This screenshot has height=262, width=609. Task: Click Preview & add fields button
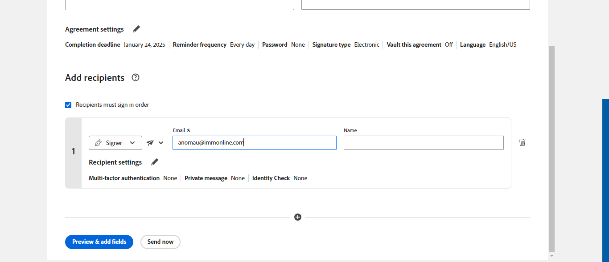pos(99,242)
